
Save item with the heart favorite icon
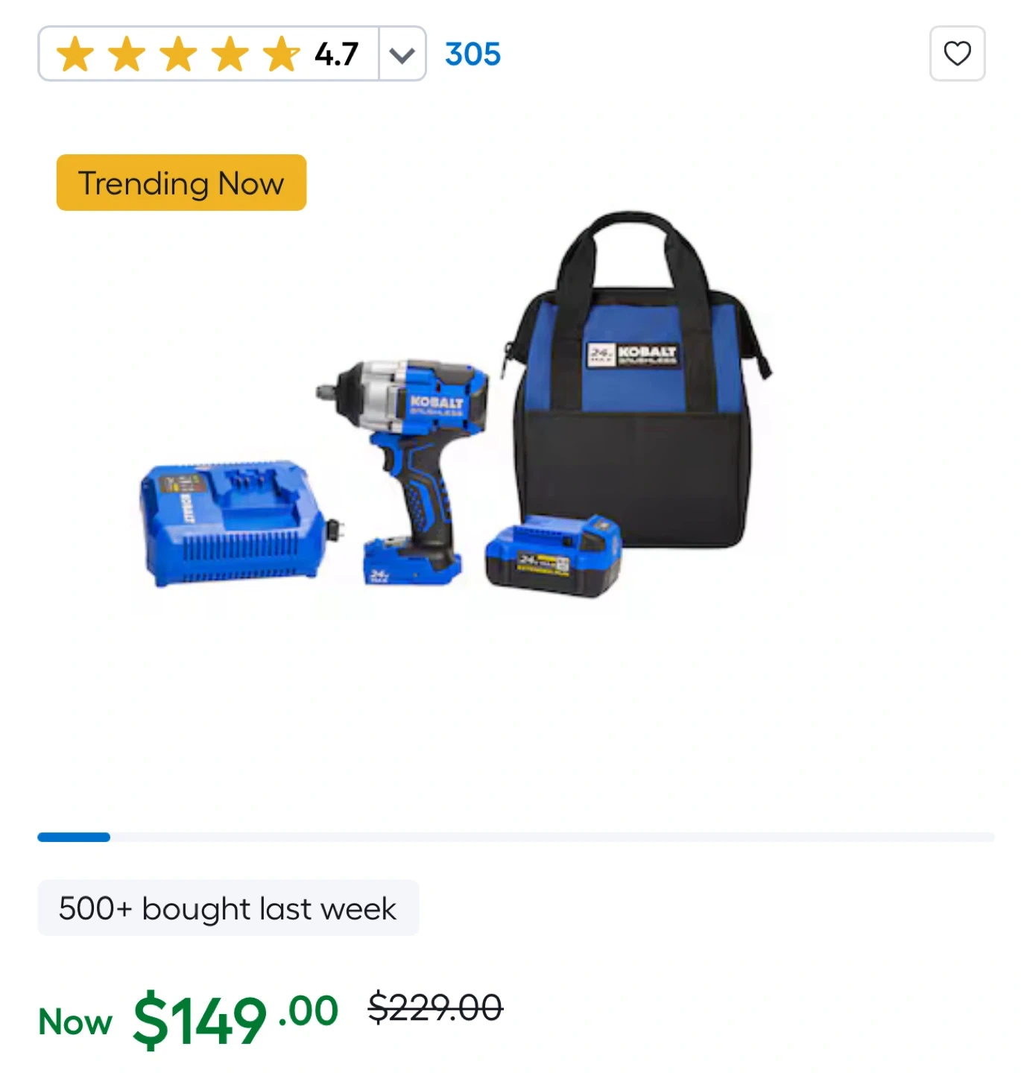(957, 54)
